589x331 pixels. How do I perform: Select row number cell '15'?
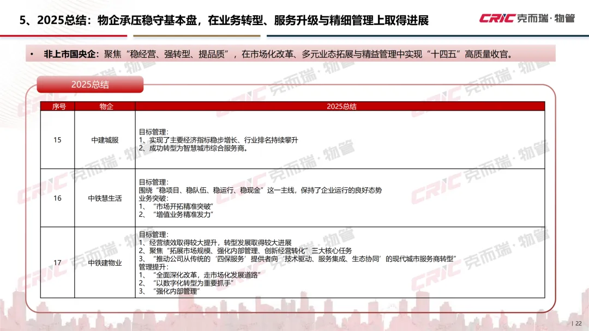(x=57, y=140)
